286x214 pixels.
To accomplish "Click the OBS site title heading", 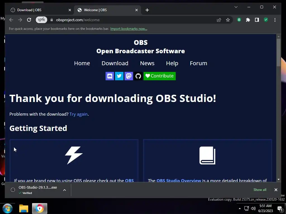I will 141,43.
